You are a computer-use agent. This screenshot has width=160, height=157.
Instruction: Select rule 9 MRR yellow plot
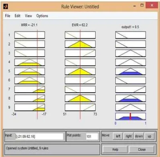[30, 107]
